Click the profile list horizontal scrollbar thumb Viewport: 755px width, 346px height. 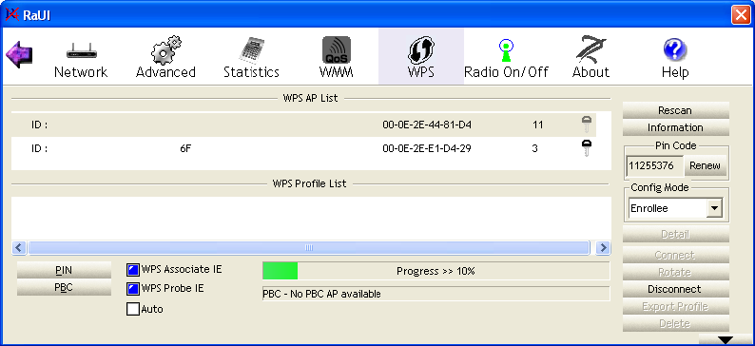pyautogui.click(x=309, y=248)
